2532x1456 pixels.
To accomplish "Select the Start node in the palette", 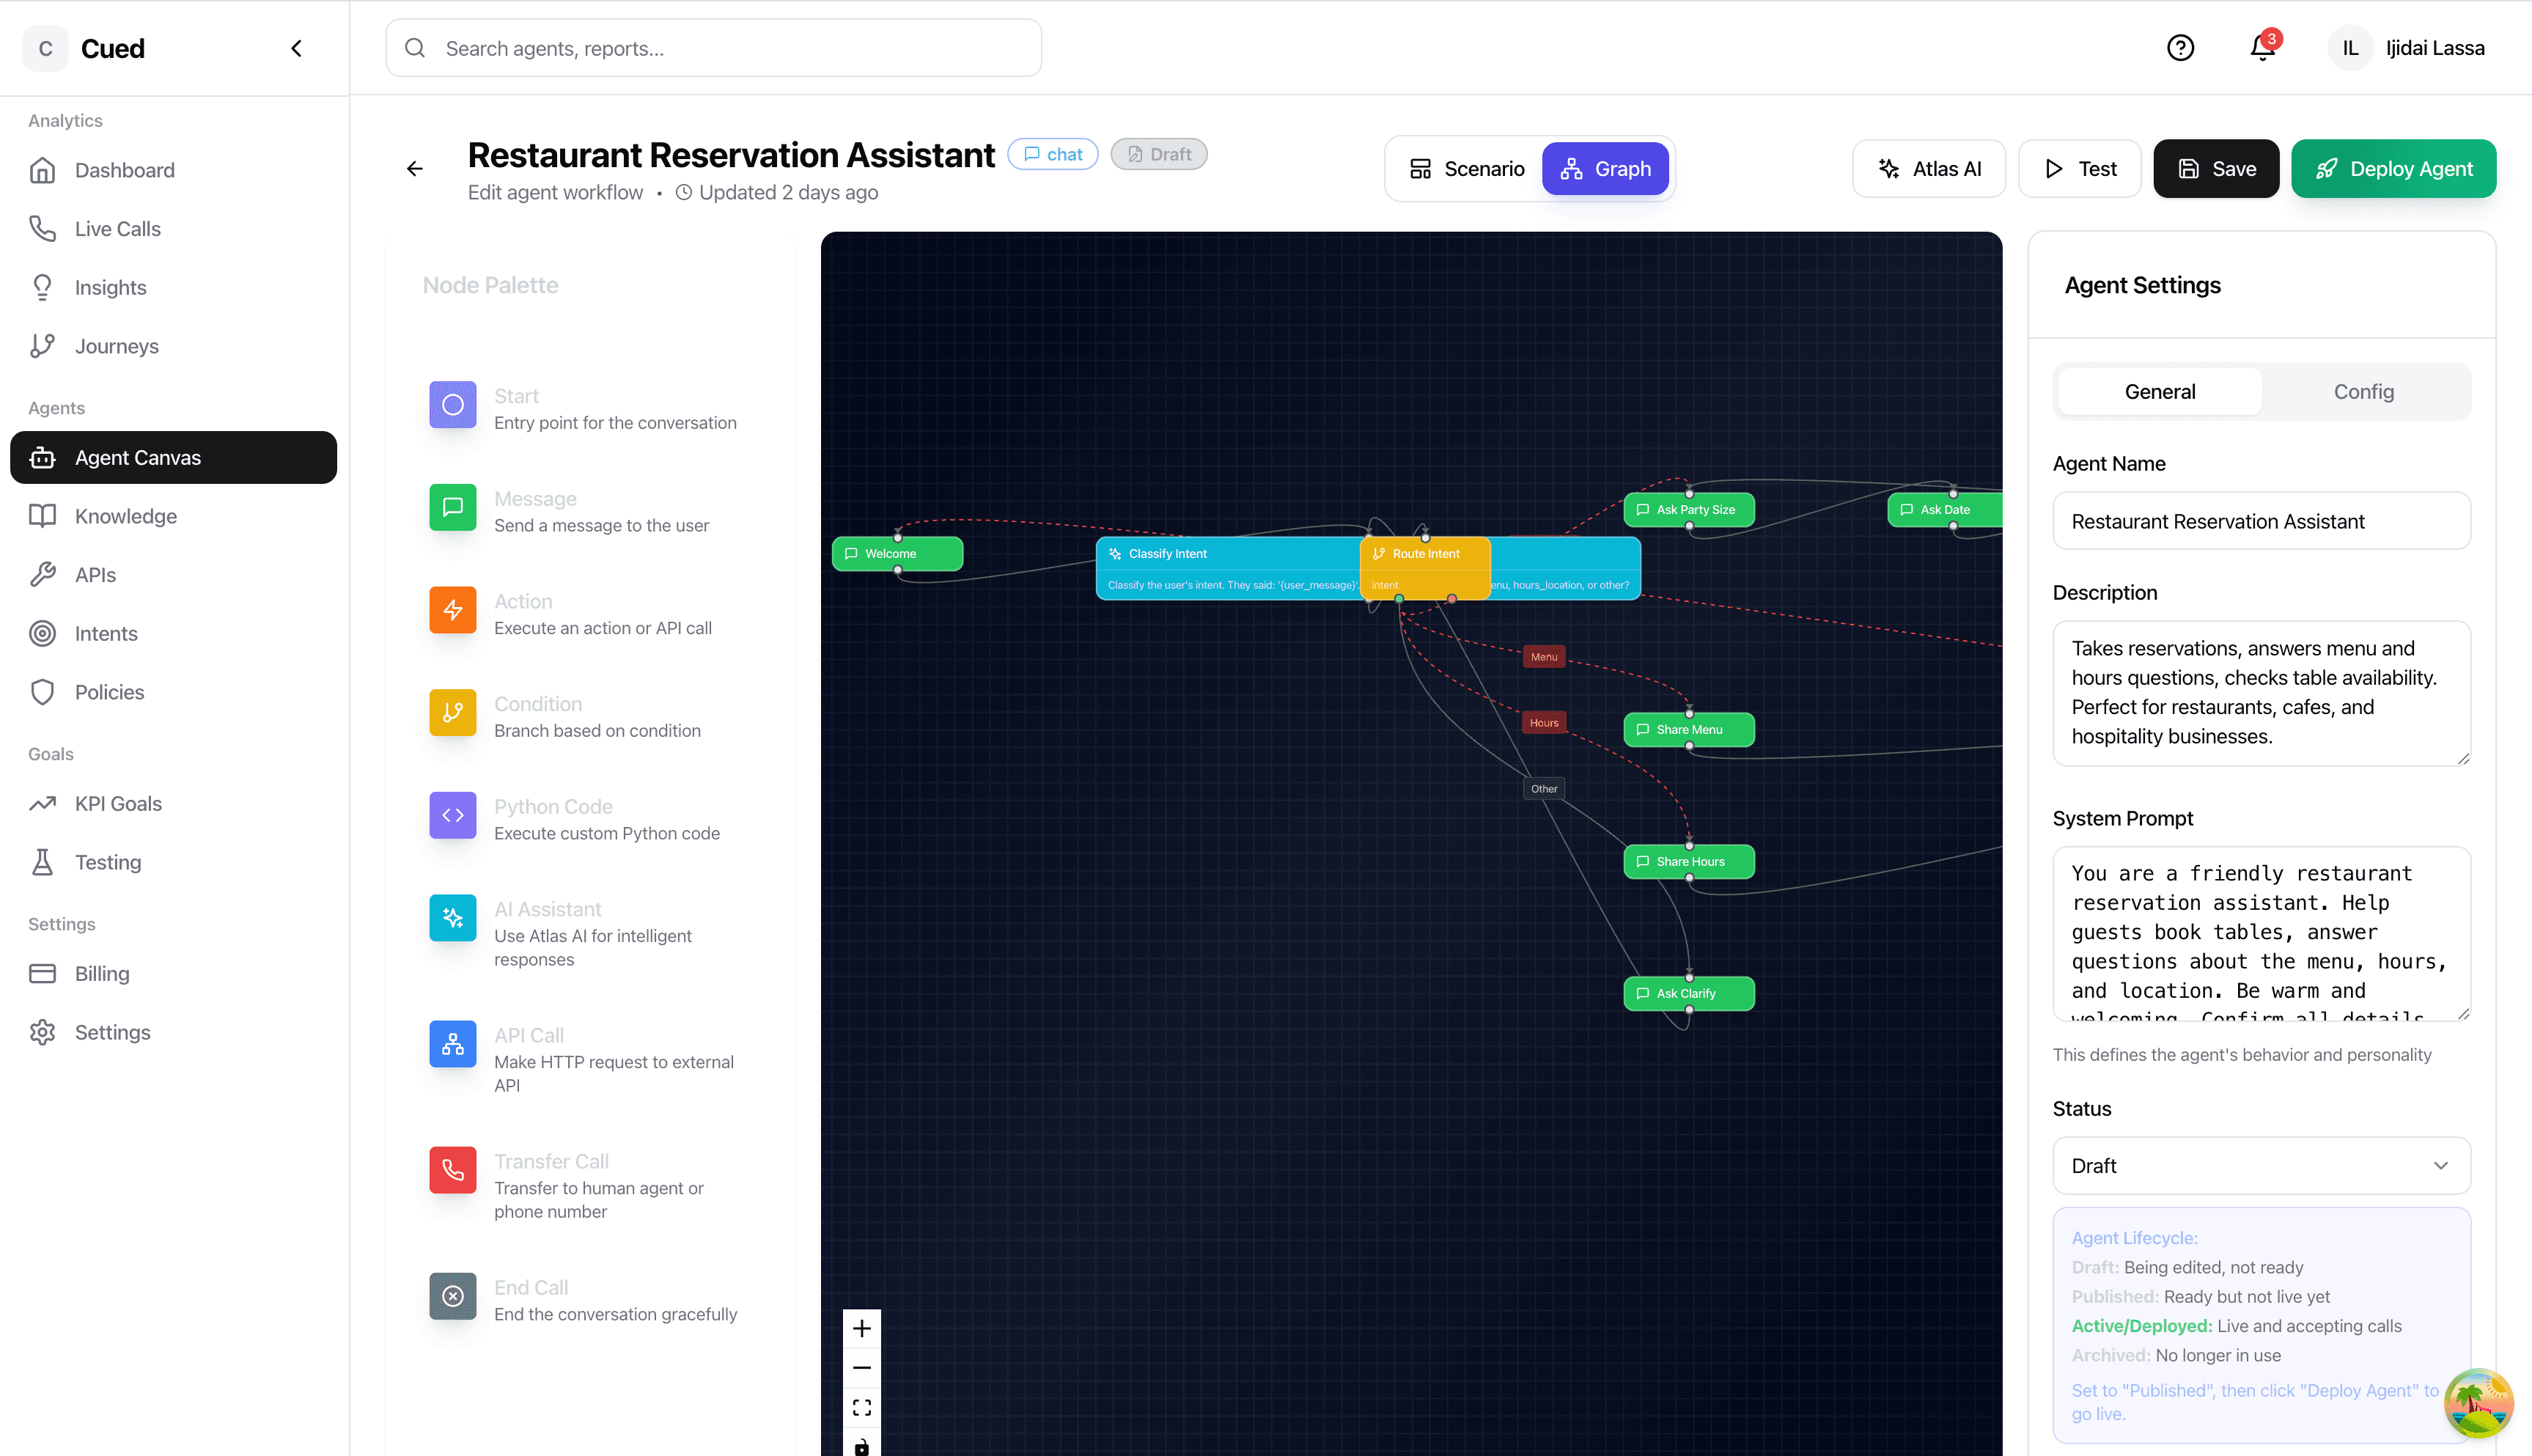I will (x=452, y=405).
